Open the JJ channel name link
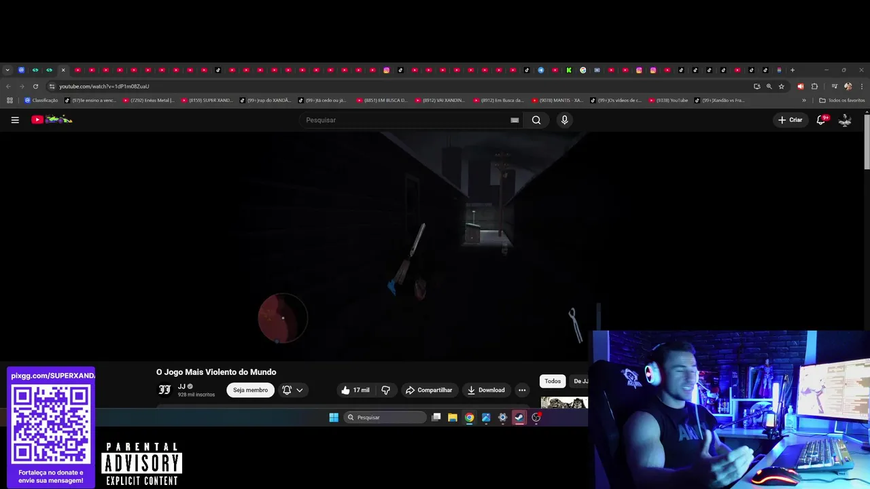This screenshot has height=489, width=870. 181,386
